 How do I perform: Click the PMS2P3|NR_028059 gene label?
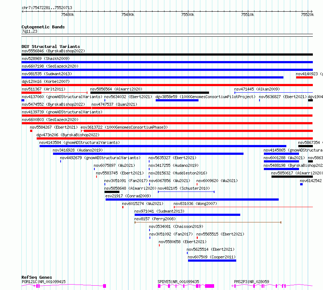(252, 282)
